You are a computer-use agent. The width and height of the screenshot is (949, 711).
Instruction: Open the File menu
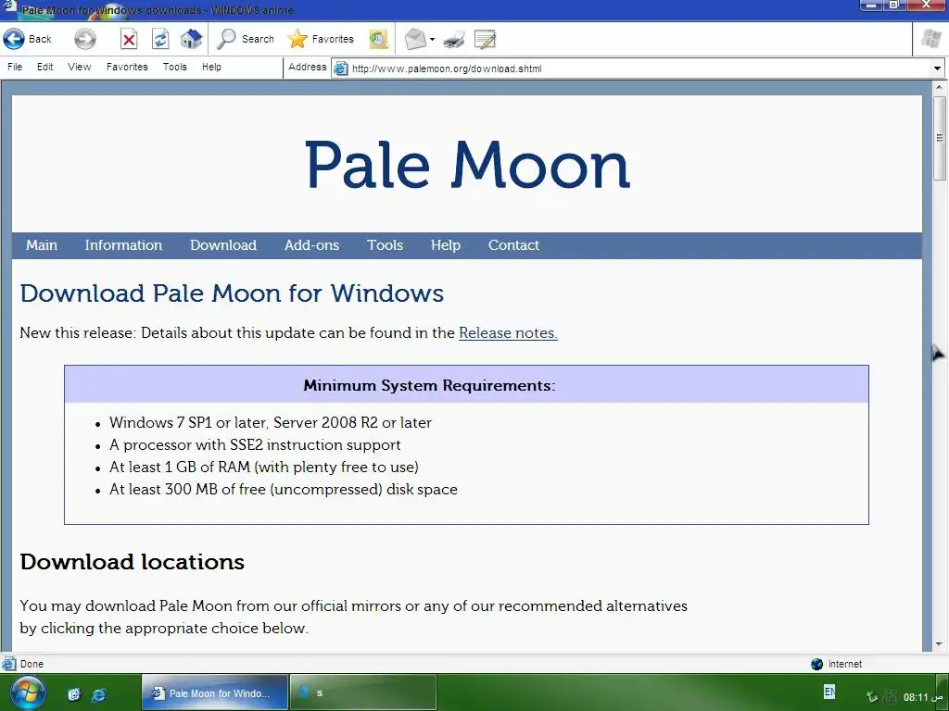[15, 67]
